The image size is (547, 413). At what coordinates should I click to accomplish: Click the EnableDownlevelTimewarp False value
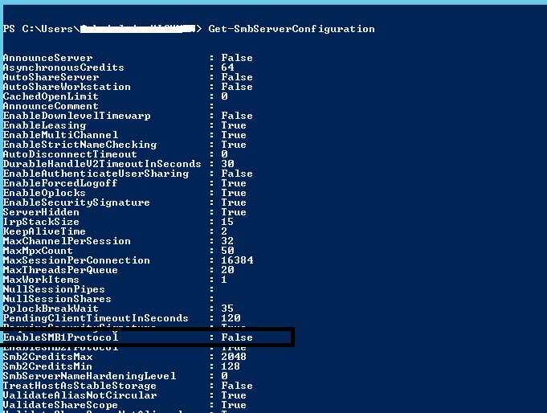[236, 116]
